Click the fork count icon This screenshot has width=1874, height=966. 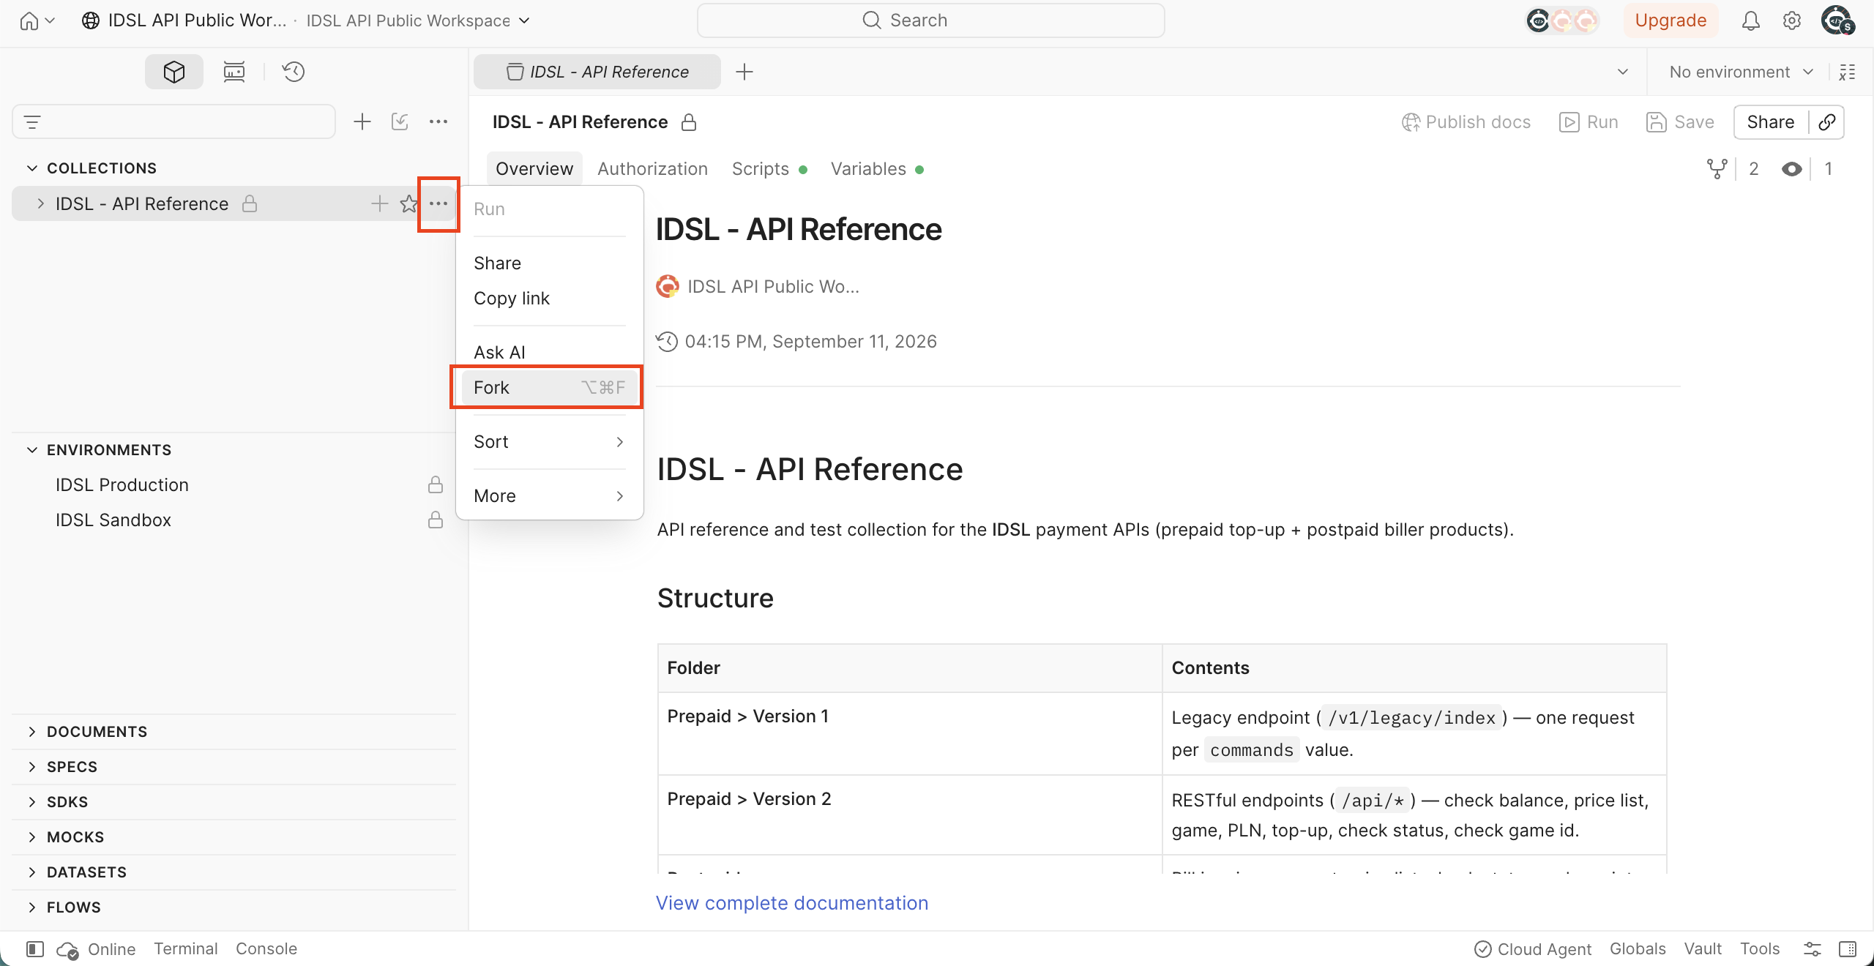[1717, 169]
